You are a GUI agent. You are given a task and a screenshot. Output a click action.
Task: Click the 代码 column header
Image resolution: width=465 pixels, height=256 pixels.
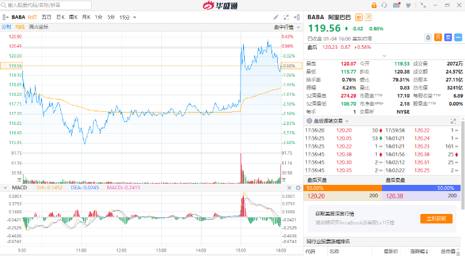pyautogui.click(x=310, y=252)
